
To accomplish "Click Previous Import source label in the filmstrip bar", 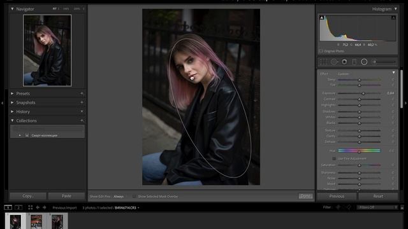I will (64, 208).
